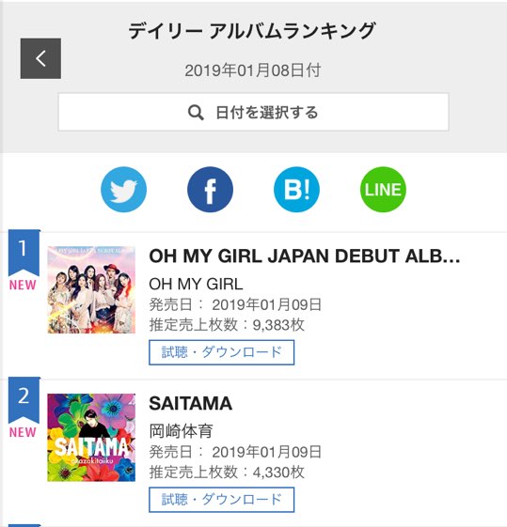Screen dimensions: 507x527
Task: Click 試聴・ダウンロード button for SAITAMA
Action: (222, 500)
